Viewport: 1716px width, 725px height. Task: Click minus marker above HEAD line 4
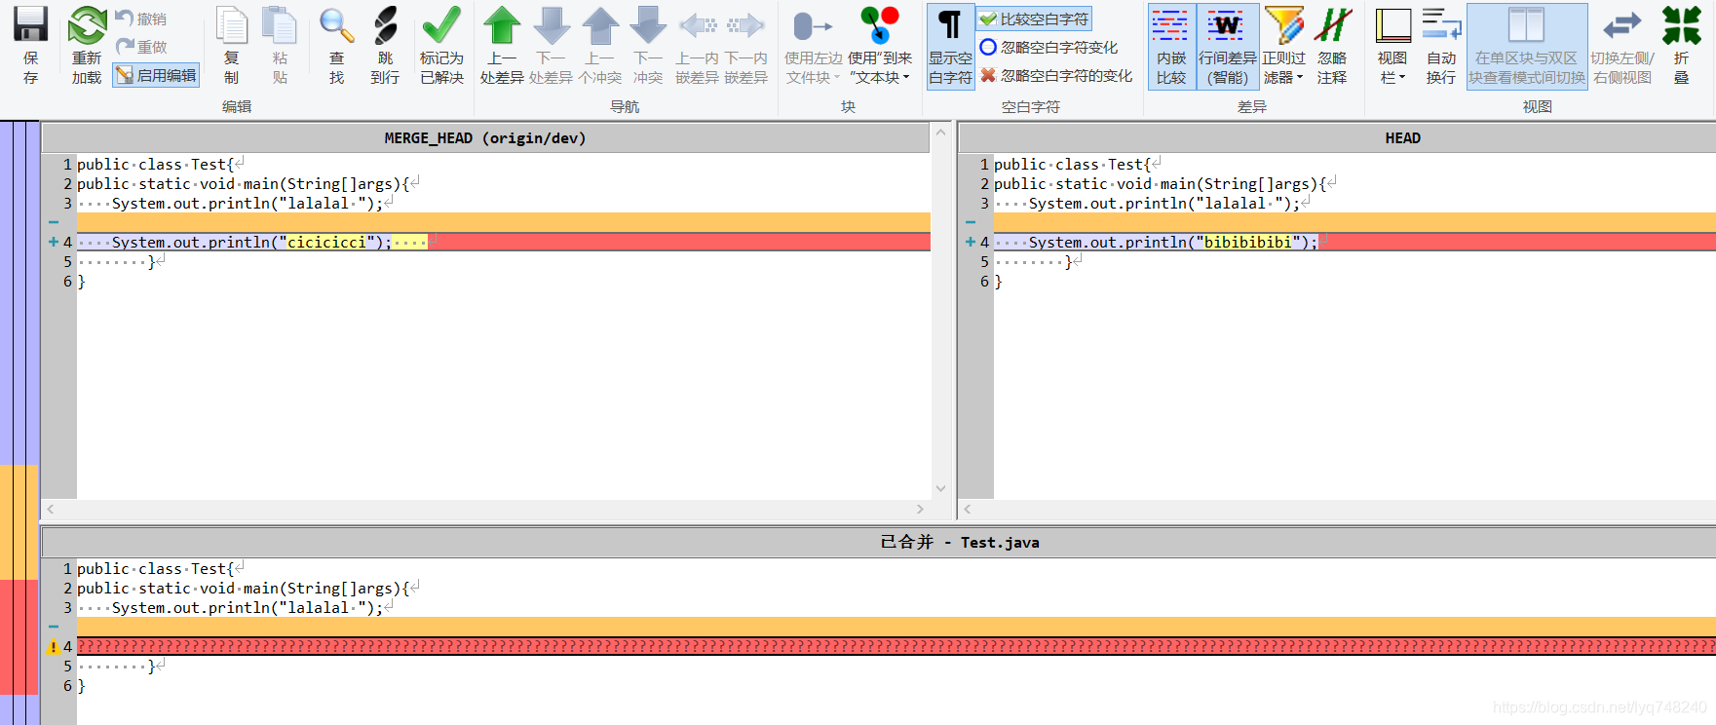click(x=970, y=222)
